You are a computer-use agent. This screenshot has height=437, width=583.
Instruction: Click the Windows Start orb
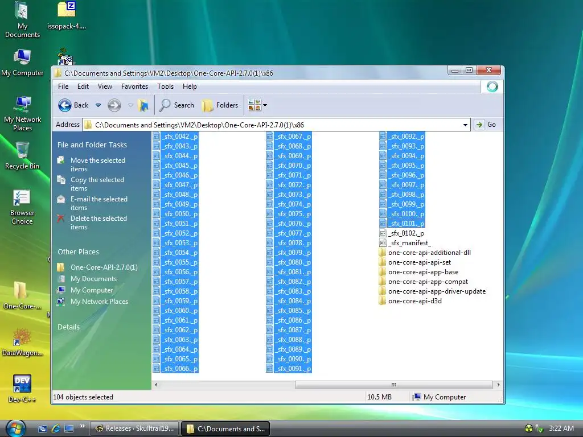pyautogui.click(x=15, y=428)
